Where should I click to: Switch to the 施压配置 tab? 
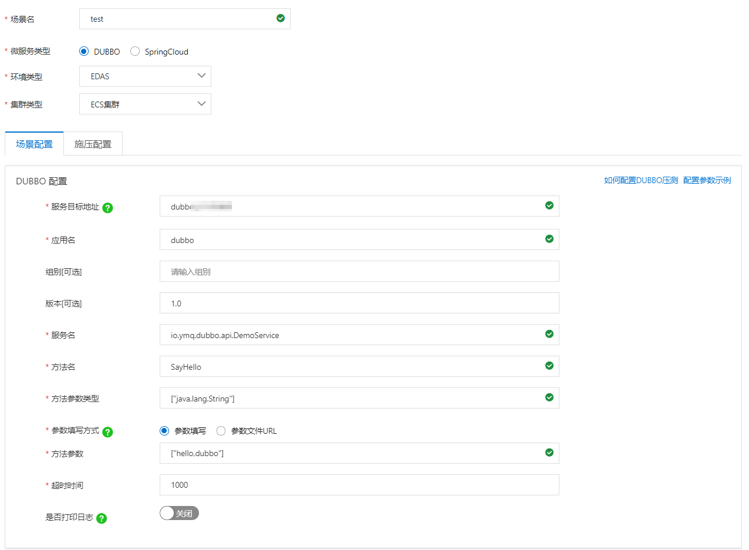click(x=93, y=144)
